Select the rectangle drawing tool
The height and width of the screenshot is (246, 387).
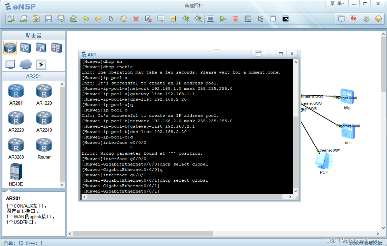(x=173, y=19)
